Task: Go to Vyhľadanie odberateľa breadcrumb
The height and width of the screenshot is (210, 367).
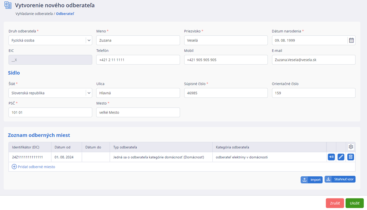Action: (34, 14)
